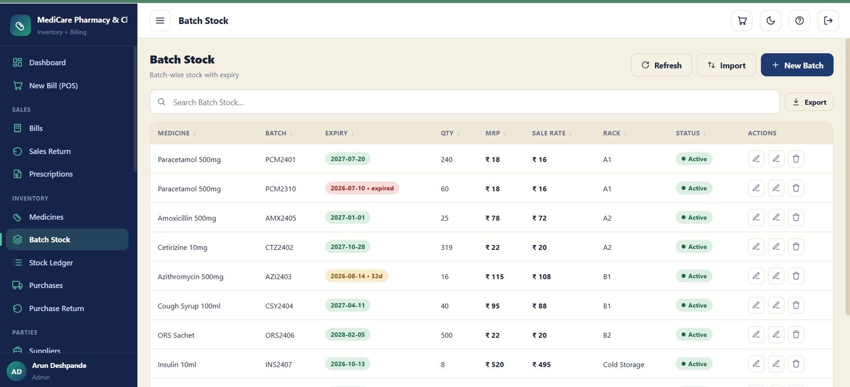The height and width of the screenshot is (387, 850).
Task: Click the '2026-07-10 • expired' badge
Action: tap(362, 188)
